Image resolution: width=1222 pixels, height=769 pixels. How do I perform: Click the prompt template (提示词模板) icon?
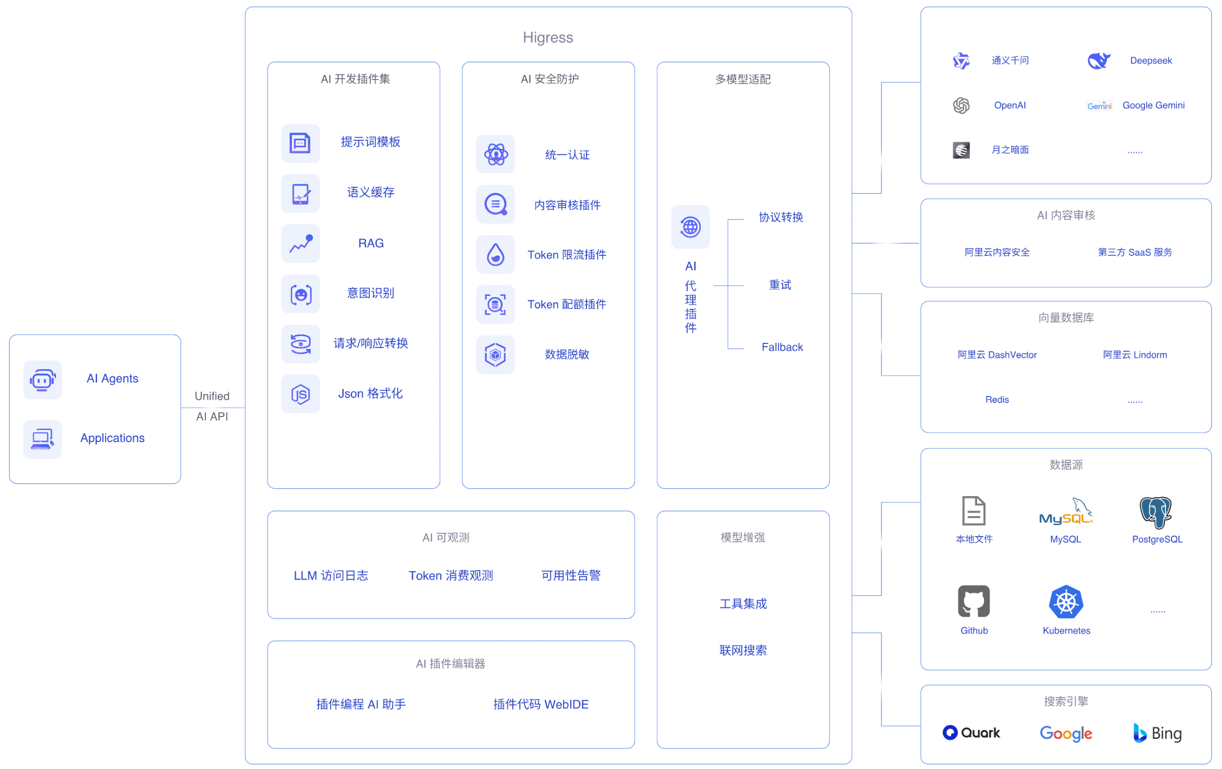pos(300,143)
